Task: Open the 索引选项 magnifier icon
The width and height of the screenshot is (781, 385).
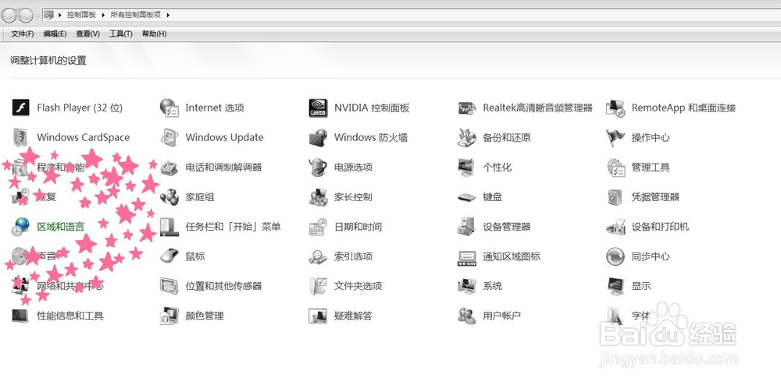Action: click(319, 256)
